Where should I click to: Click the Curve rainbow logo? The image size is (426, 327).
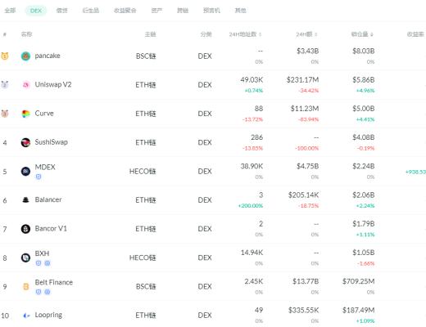pyautogui.click(x=25, y=114)
